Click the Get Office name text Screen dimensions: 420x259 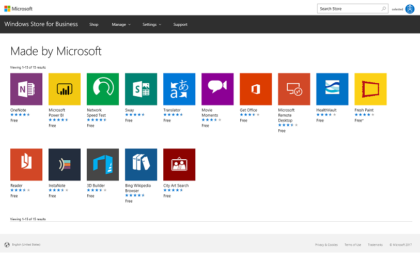click(248, 110)
